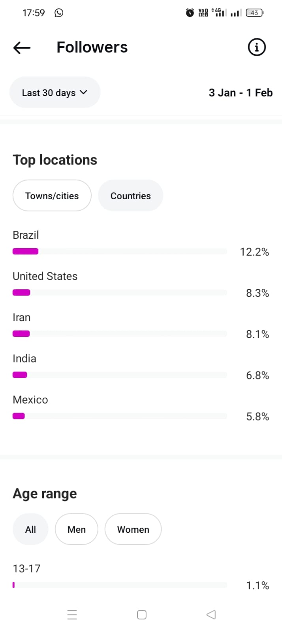Filter age range by Women
Viewport: 282px width, 632px height.
pyautogui.click(x=133, y=529)
